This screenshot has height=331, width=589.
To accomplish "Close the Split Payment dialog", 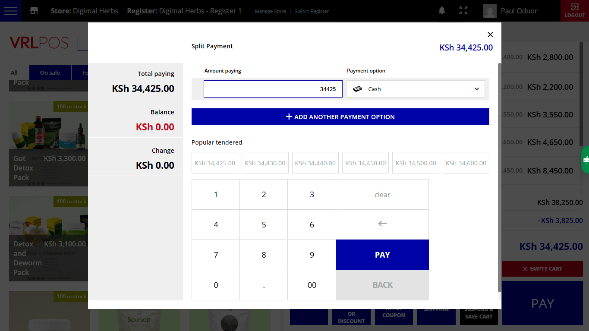I will tap(490, 35).
